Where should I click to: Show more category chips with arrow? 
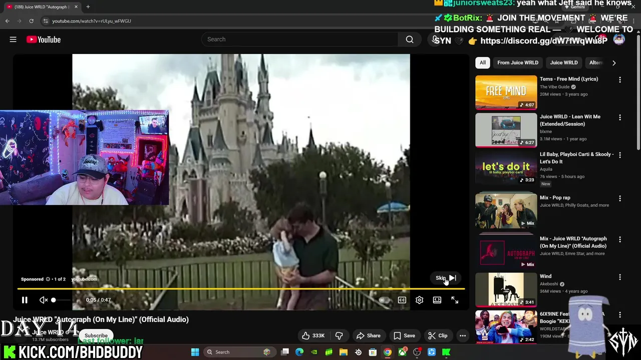pos(614,62)
